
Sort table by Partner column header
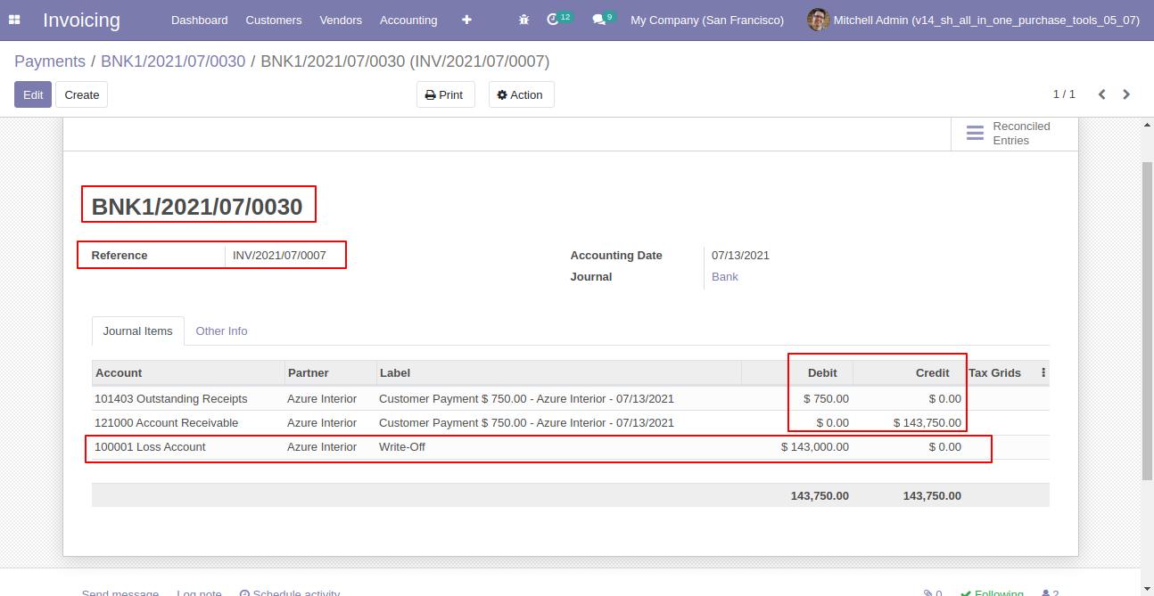pyautogui.click(x=330, y=372)
